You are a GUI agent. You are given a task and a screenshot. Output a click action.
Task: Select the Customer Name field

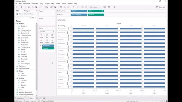click(26, 35)
